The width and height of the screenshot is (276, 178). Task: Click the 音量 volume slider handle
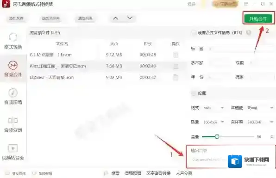(217, 136)
